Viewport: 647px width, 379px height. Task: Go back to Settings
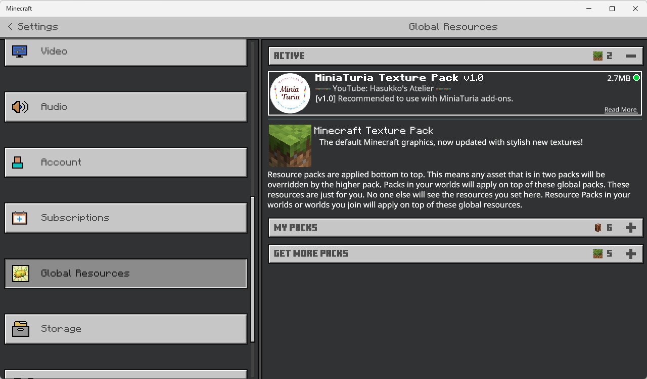tap(33, 27)
